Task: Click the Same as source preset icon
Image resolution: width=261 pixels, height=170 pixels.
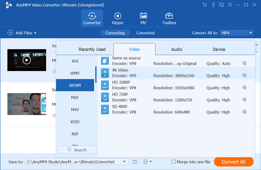Action: pyautogui.click(x=105, y=61)
